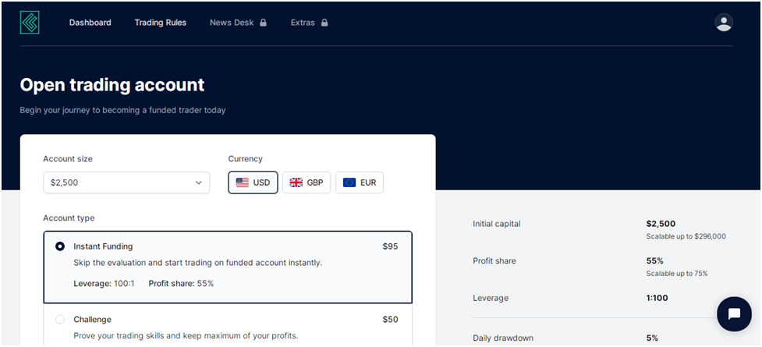Click the green company logo icon
This screenshot has height=347, width=762.
[x=30, y=23]
